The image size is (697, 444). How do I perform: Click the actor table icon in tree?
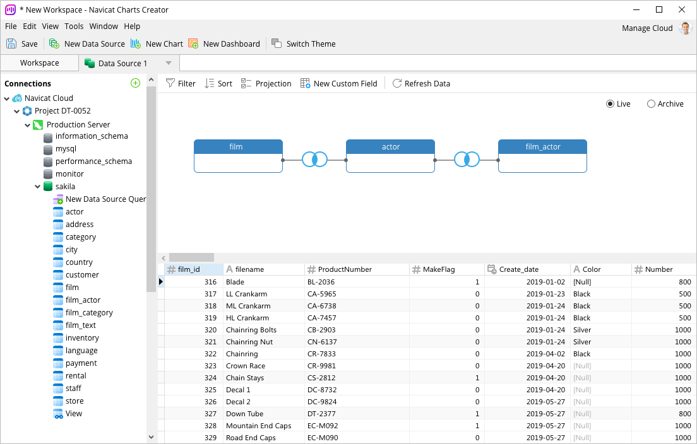(x=58, y=212)
